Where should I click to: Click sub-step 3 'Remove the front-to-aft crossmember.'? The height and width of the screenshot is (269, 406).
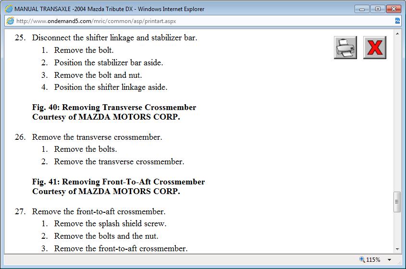(x=121, y=248)
